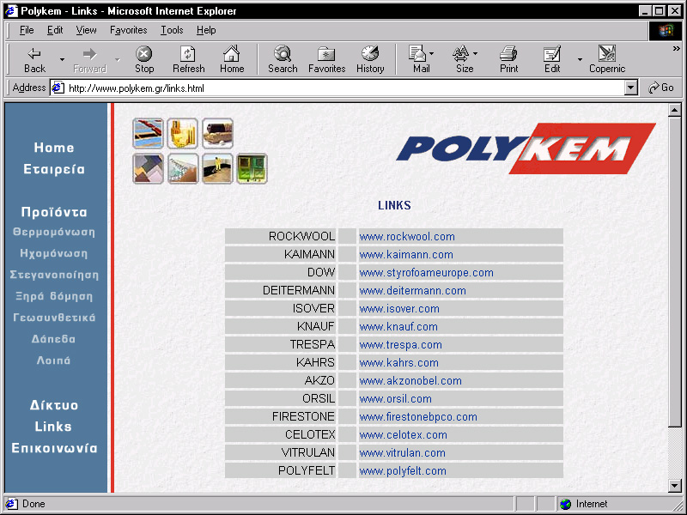Image resolution: width=687 pixels, height=515 pixels.
Task: Open the Back button history dropdown arrow
Action: pyautogui.click(x=62, y=59)
